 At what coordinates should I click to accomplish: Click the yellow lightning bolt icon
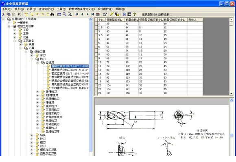[x=111, y=14]
